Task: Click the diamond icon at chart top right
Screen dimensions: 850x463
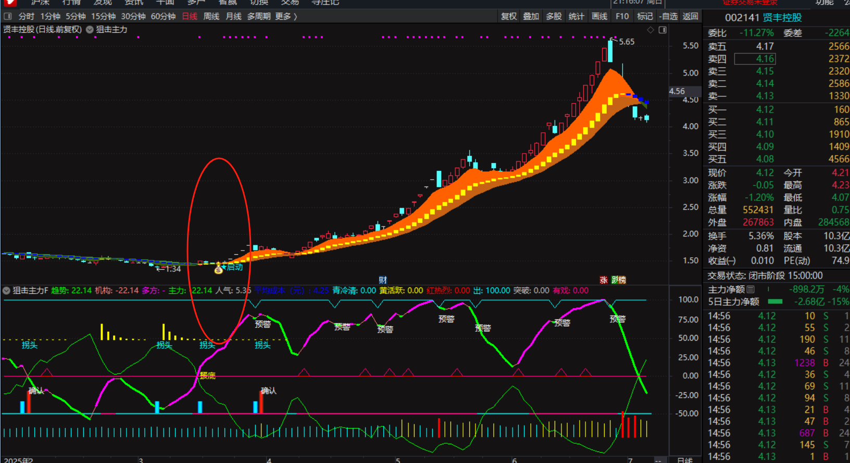Action: point(651,30)
